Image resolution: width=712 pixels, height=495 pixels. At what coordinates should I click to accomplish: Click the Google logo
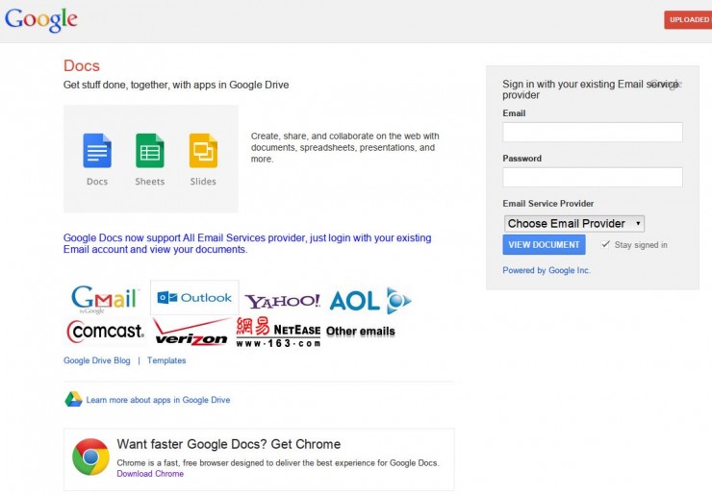tap(40, 19)
